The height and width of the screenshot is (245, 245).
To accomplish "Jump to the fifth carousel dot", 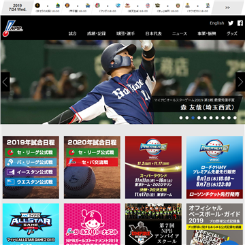I will click(205, 118).
